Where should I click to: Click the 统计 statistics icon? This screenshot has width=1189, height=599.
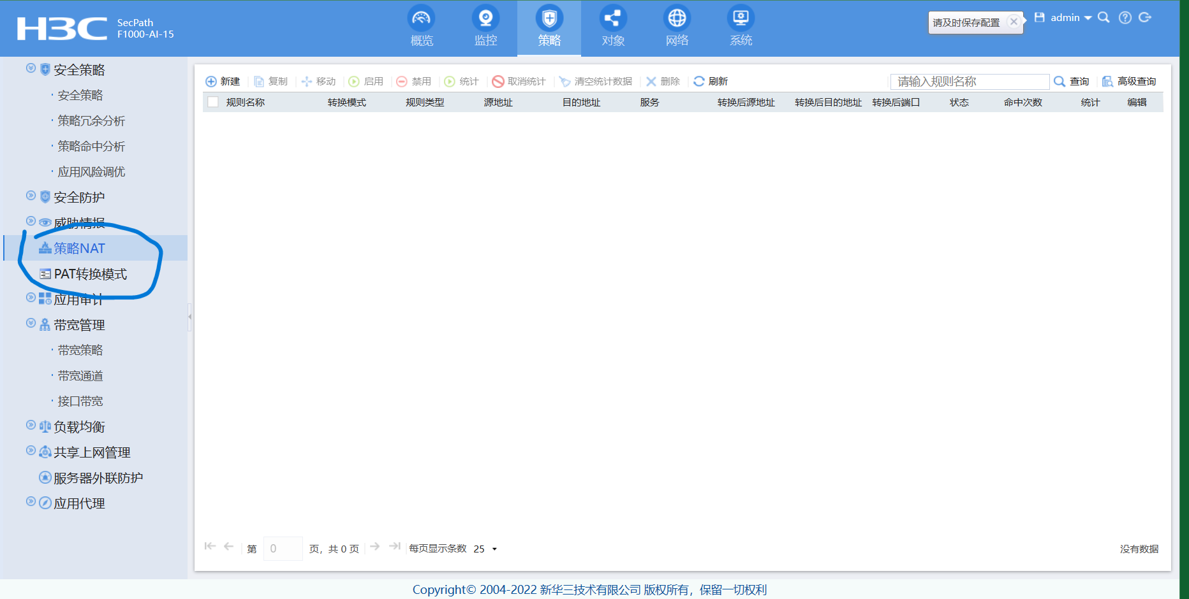450,82
